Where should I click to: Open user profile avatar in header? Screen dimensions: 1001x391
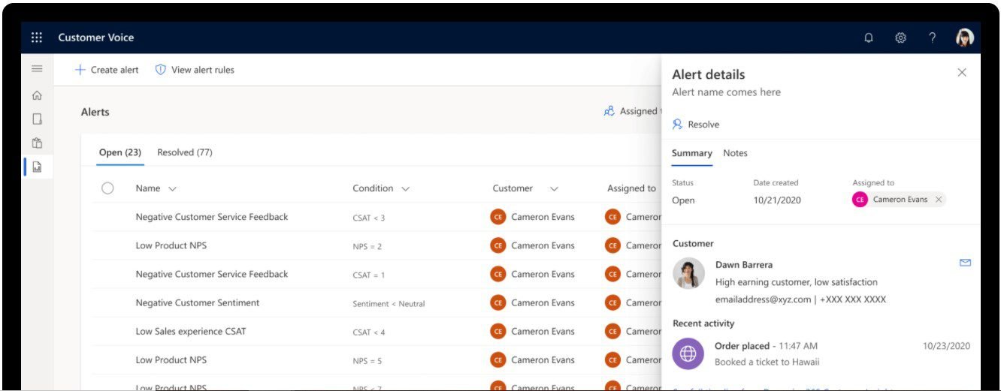pyautogui.click(x=964, y=38)
